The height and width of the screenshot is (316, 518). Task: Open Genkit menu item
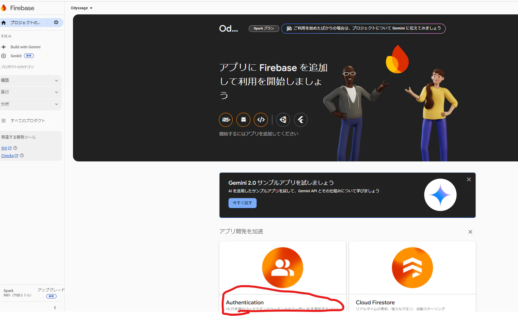[16, 56]
